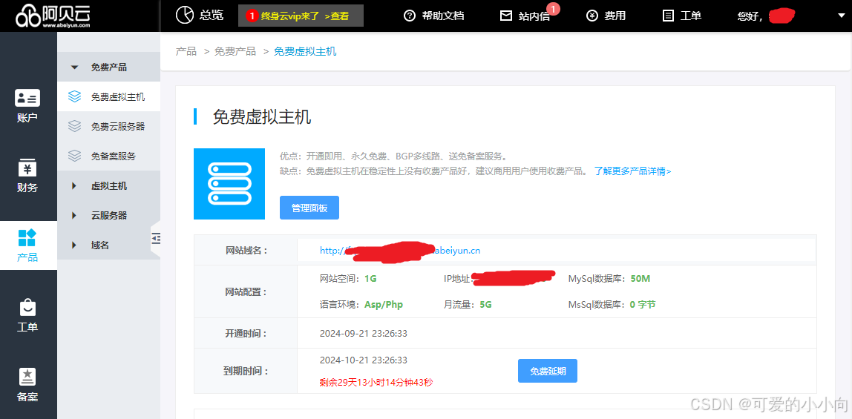The image size is (852, 419).
Task: Click the 开通时间 row label
Action: click(246, 333)
